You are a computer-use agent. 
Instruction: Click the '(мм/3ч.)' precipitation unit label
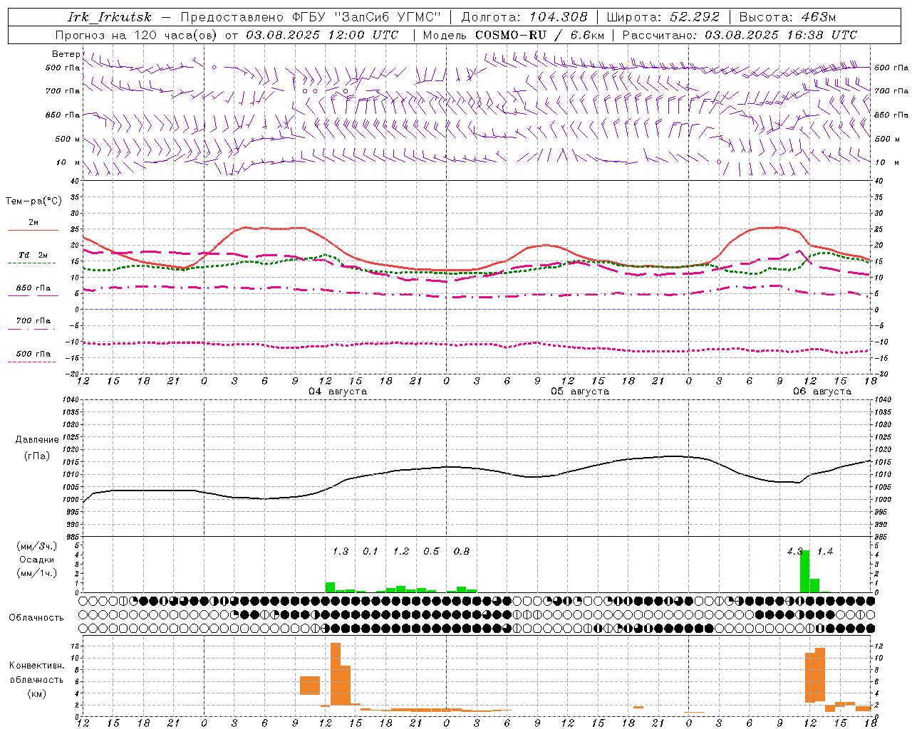(x=37, y=546)
